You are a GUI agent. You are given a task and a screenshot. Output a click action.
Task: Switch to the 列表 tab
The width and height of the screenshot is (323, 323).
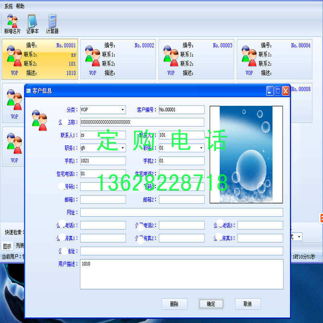pyautogui.click(x=20, y=245)
